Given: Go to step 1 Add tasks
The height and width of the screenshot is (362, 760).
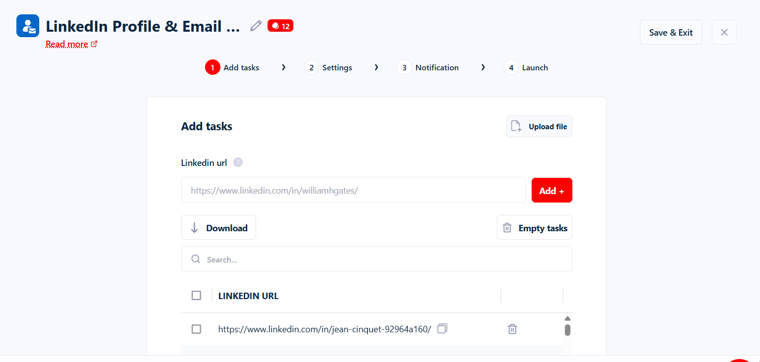Looking at the screenshot, I should pyautogui.click(x=232, y=67).
